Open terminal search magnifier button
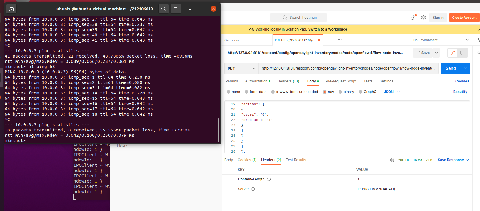Viewport: 480px width, 211px height. pos(164,9)
